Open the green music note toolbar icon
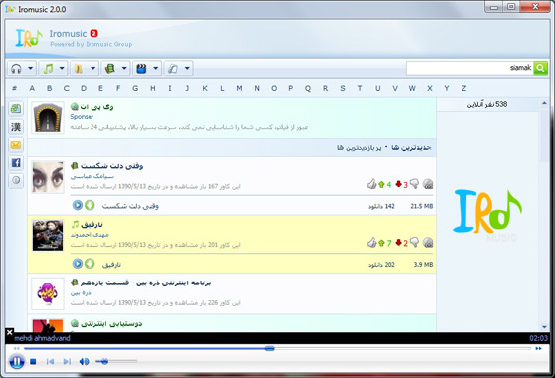555x378 pixels. [48, 68]
